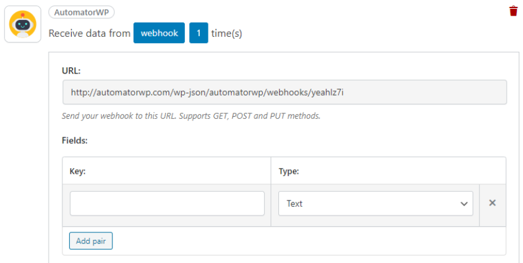Delete the trigger with the red trash icon
The width and height of the screenshot is (523, 263).
coord(514,11)
